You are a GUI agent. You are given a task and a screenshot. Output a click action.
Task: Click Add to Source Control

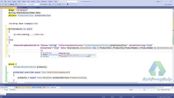165,97
